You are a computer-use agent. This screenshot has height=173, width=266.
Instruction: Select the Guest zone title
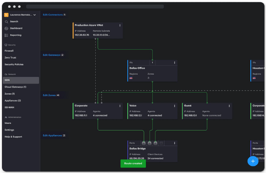187,106
